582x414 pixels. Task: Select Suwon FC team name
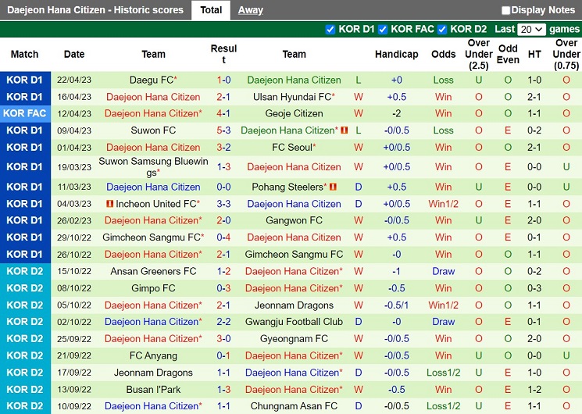tap(153, 130)
